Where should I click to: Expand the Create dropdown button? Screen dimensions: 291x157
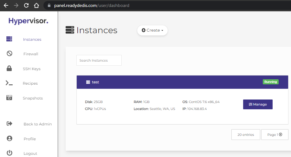pos(152,30)
